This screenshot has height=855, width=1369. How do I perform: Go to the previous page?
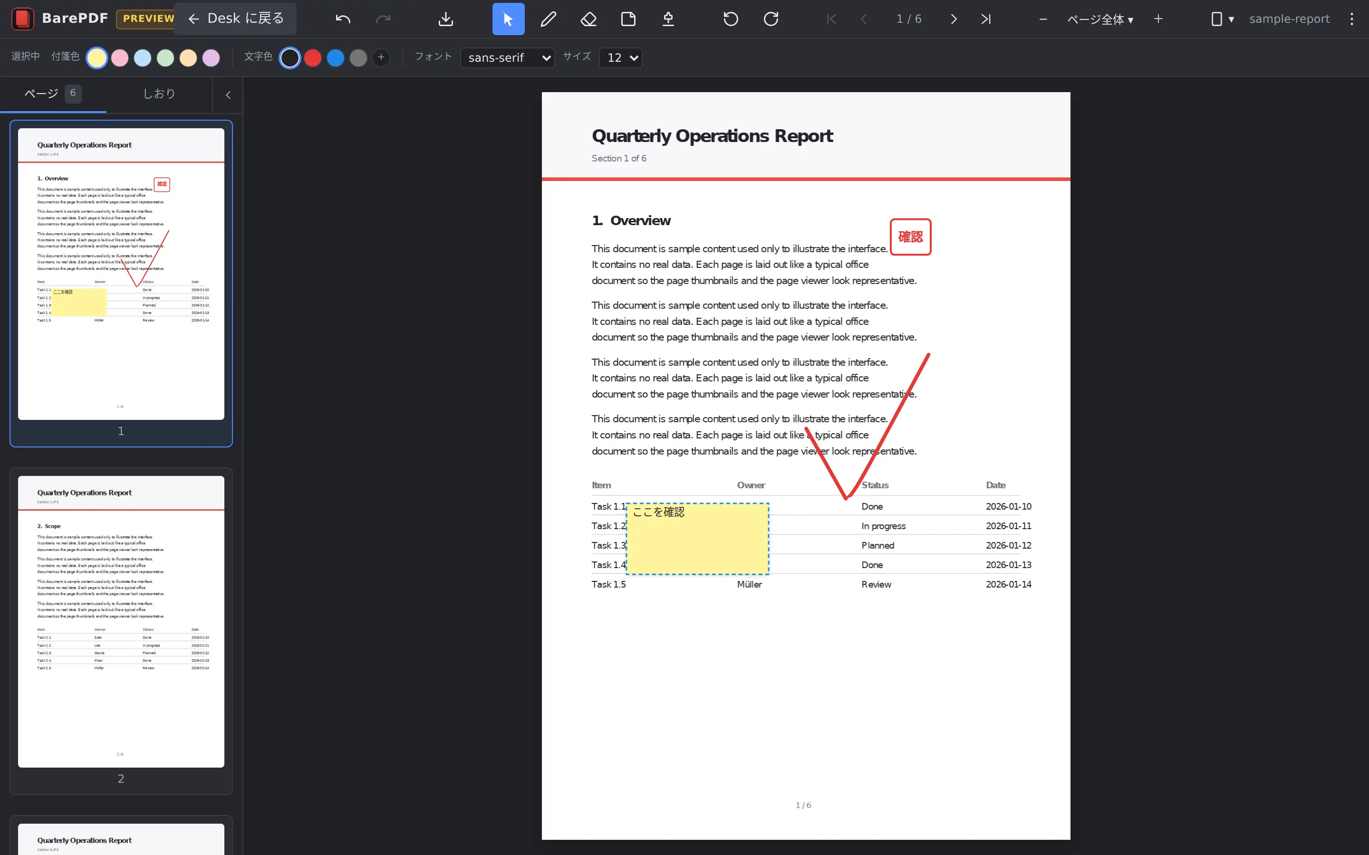point(864,19)
